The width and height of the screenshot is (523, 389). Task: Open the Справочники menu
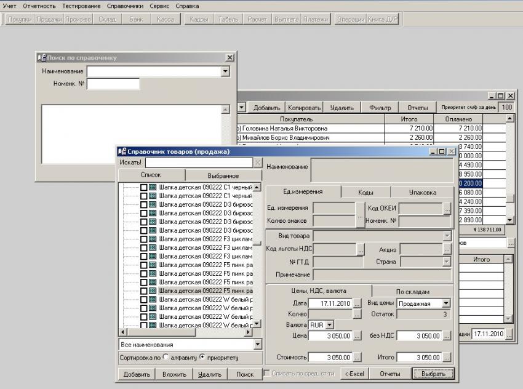coord(125,6)
